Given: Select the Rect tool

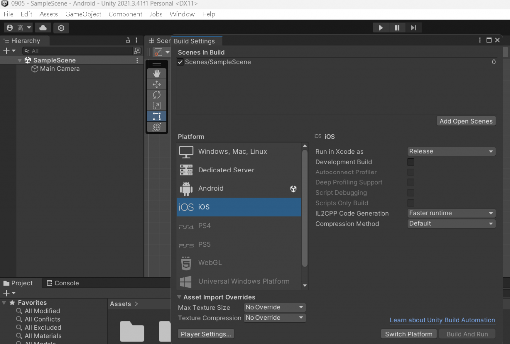Looking at the screenshot, I should (x=157, y=116).
